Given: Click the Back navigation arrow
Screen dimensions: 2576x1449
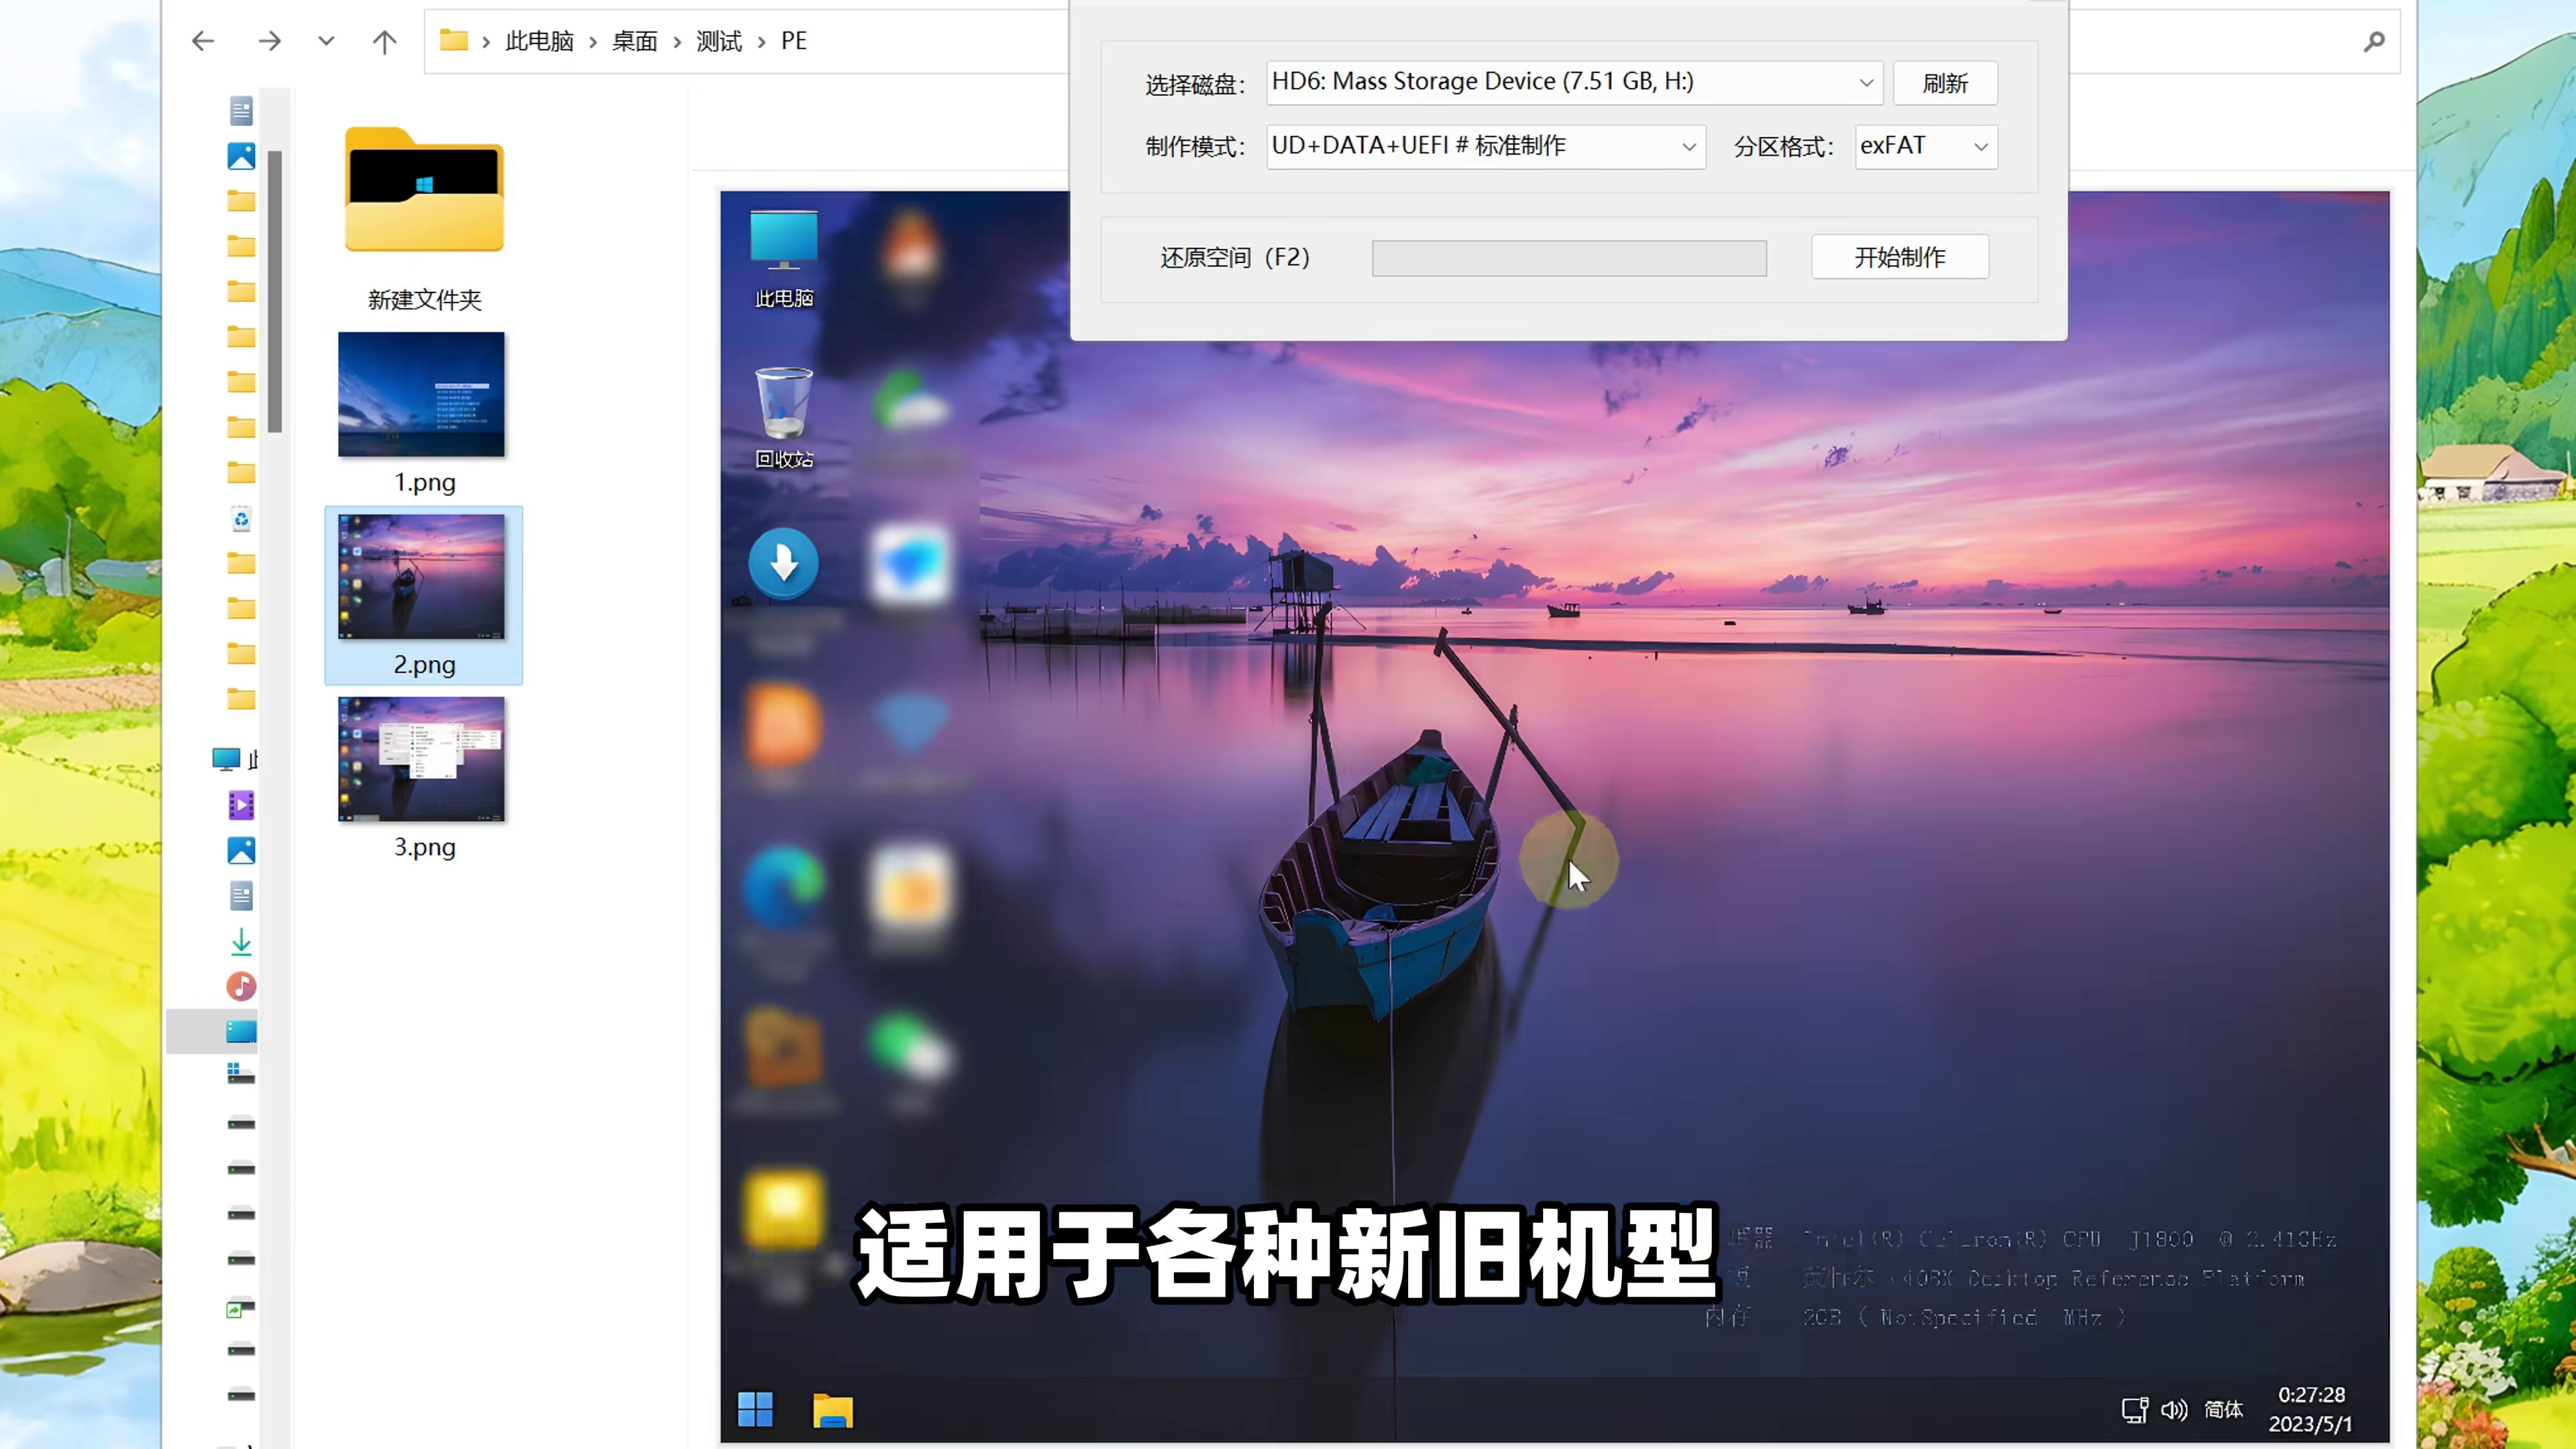Looking at the screenshot, I should tap(203, 41).
